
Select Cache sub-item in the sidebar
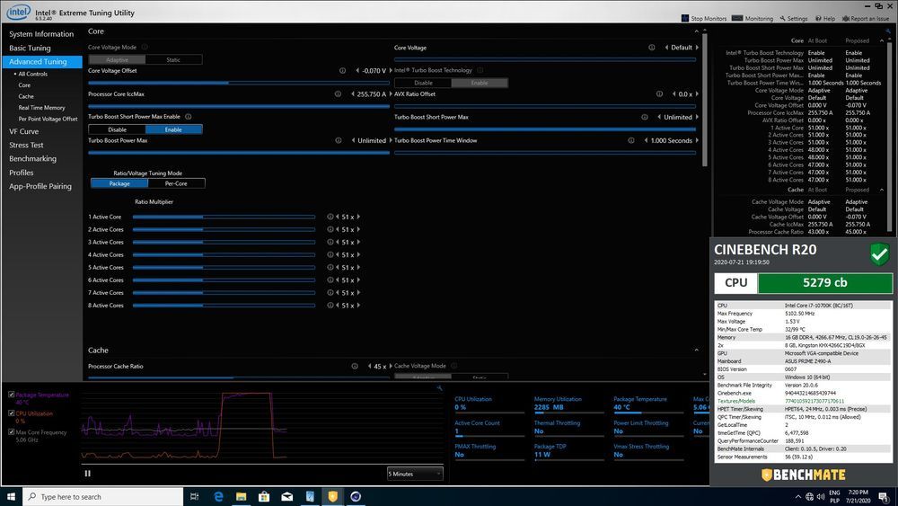(x=26, y=96)
